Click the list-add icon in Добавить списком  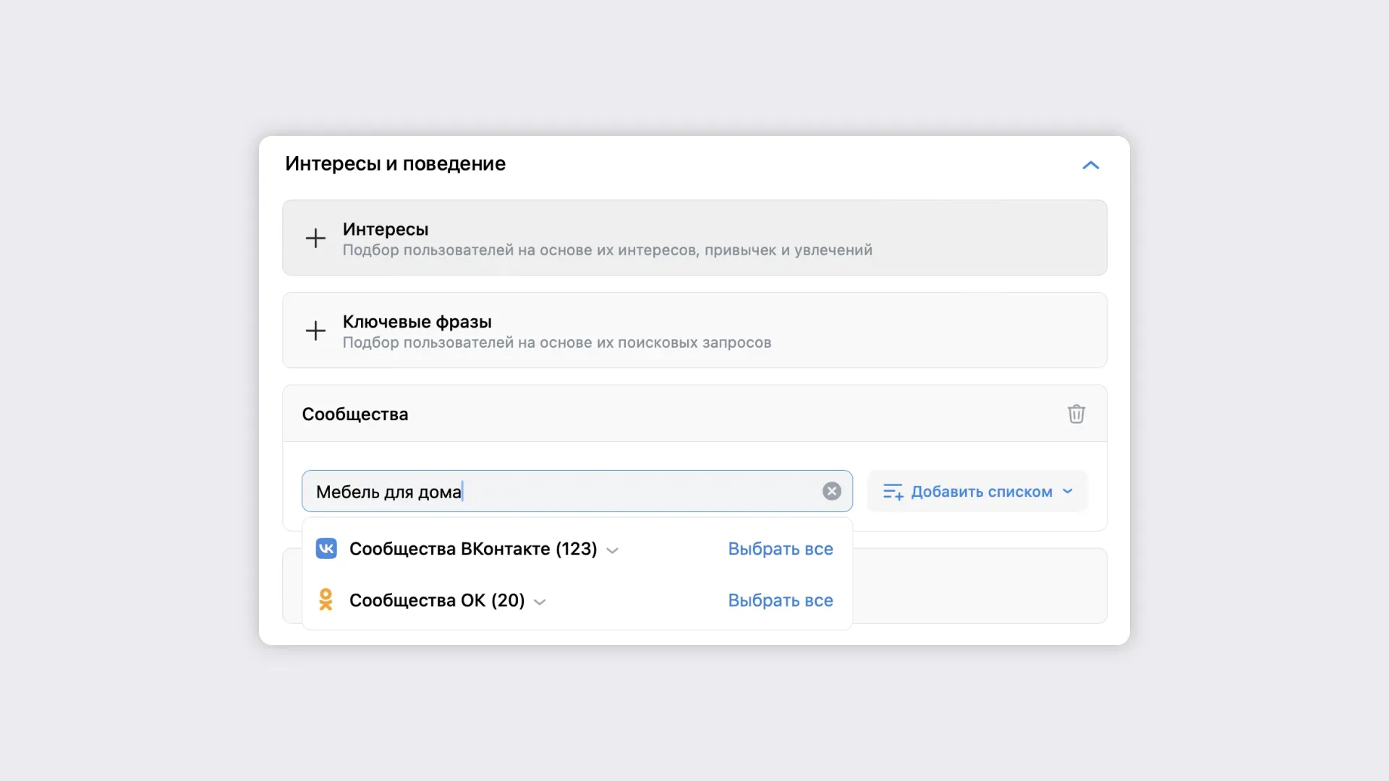pyautogui.click(x=893, y=492)
